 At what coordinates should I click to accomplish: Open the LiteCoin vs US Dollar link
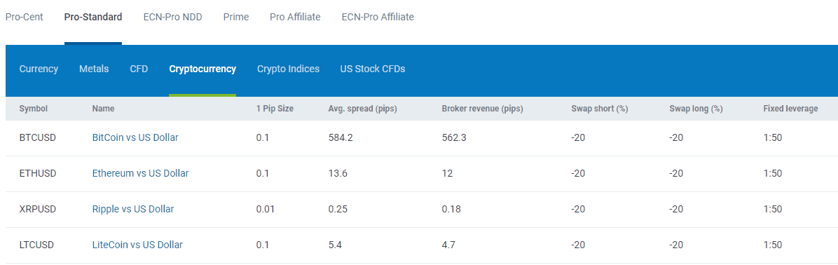pyautogui.click(x=137, y=245)
